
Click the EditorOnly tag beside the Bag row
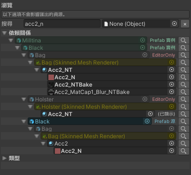(164, 55)
